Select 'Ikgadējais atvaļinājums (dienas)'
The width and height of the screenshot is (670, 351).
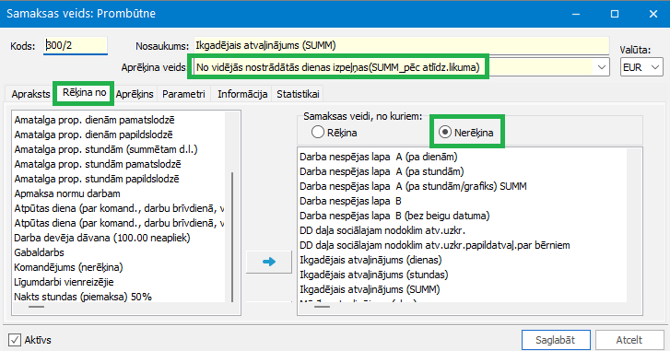[x=370, y=260]
